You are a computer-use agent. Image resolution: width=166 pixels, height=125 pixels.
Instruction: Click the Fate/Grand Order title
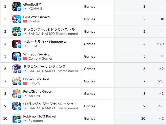[x=37, y=92]
